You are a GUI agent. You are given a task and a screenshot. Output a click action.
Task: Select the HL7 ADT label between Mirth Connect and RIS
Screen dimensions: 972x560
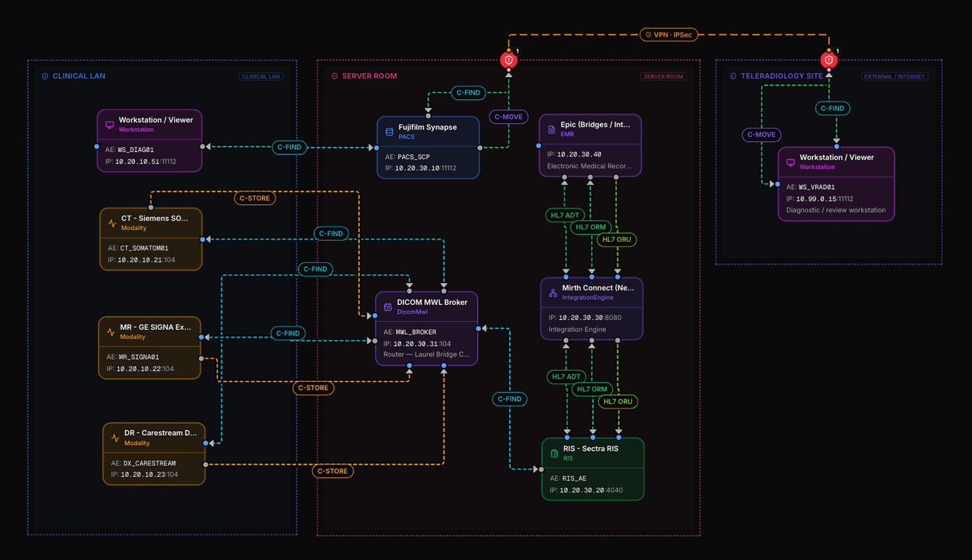tap(566, 377)
